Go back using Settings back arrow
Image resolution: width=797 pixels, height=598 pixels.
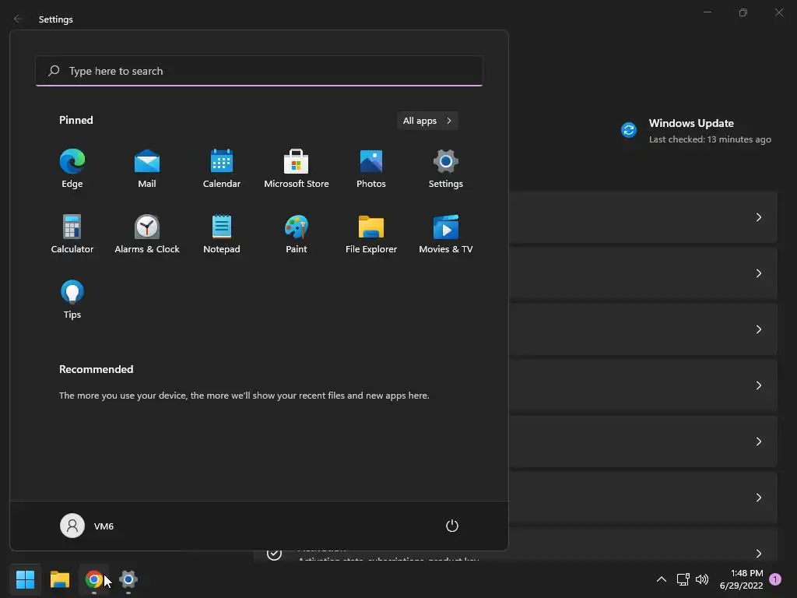coord(18,19)
